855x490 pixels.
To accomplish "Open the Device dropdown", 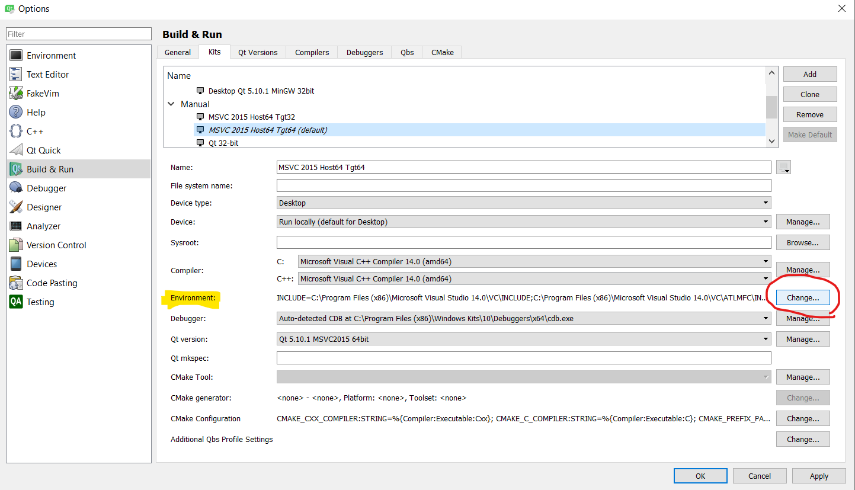I will pyautogui.click(x=524, y=222).
